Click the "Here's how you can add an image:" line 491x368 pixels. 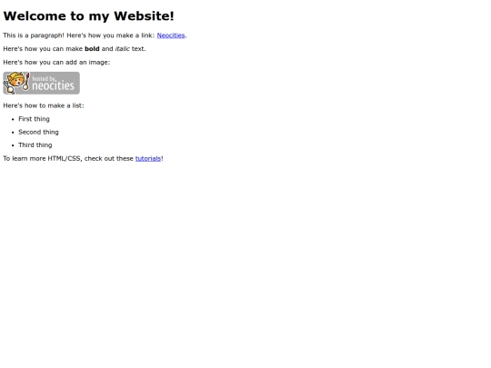56,63
